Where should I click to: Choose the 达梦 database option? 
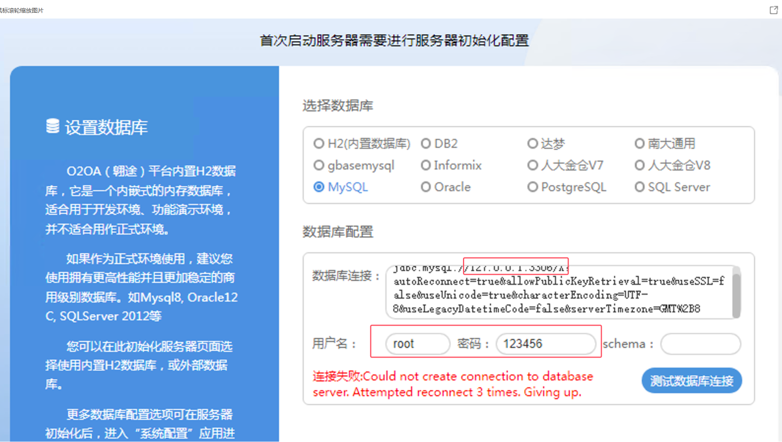tap(532, 144)
